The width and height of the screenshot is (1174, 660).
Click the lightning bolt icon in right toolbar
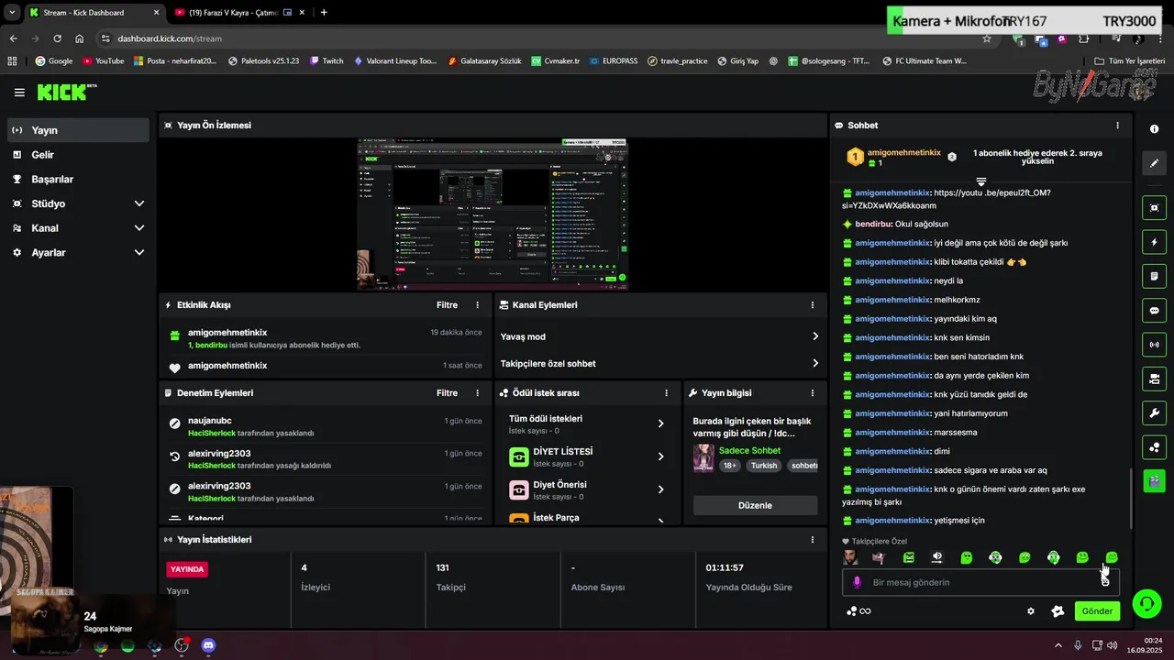1155,242
